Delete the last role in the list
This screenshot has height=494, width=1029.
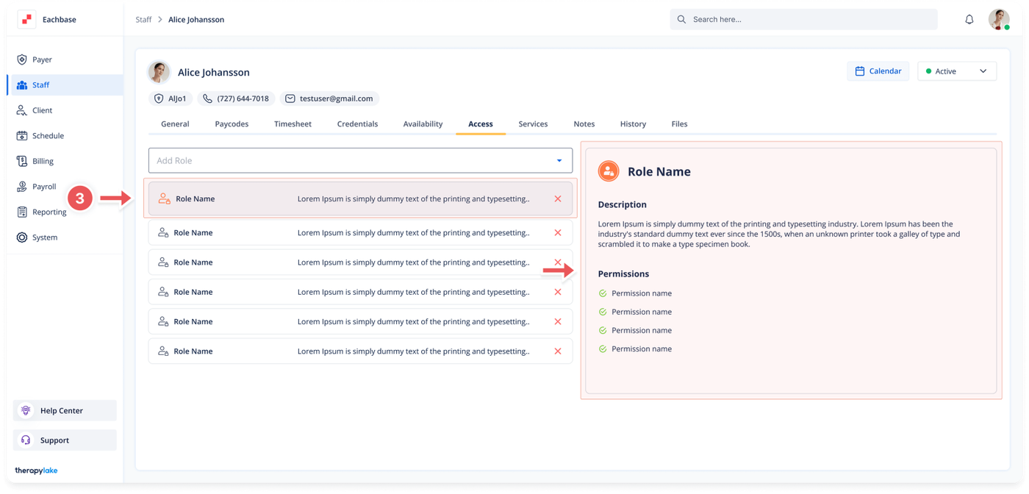(558, 351)
